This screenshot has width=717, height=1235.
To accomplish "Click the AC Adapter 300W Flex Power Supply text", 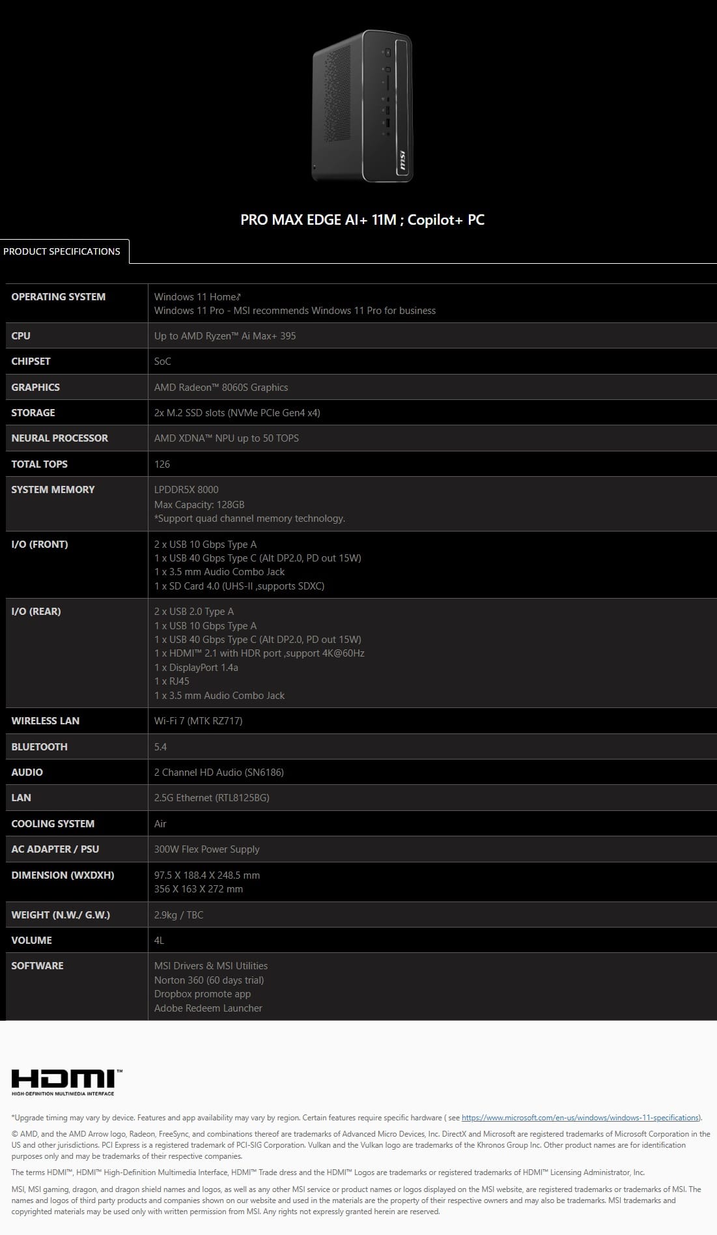I will point(206,849).
